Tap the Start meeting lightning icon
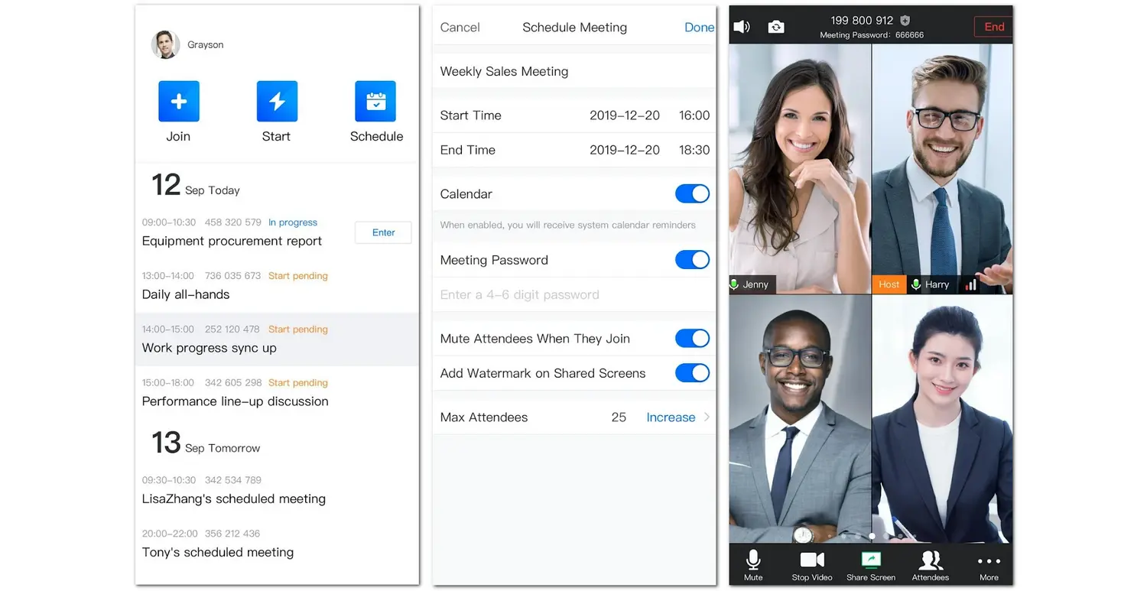Image resolution: width=1147 pixels, height=591 pixels. coord(277,101)
